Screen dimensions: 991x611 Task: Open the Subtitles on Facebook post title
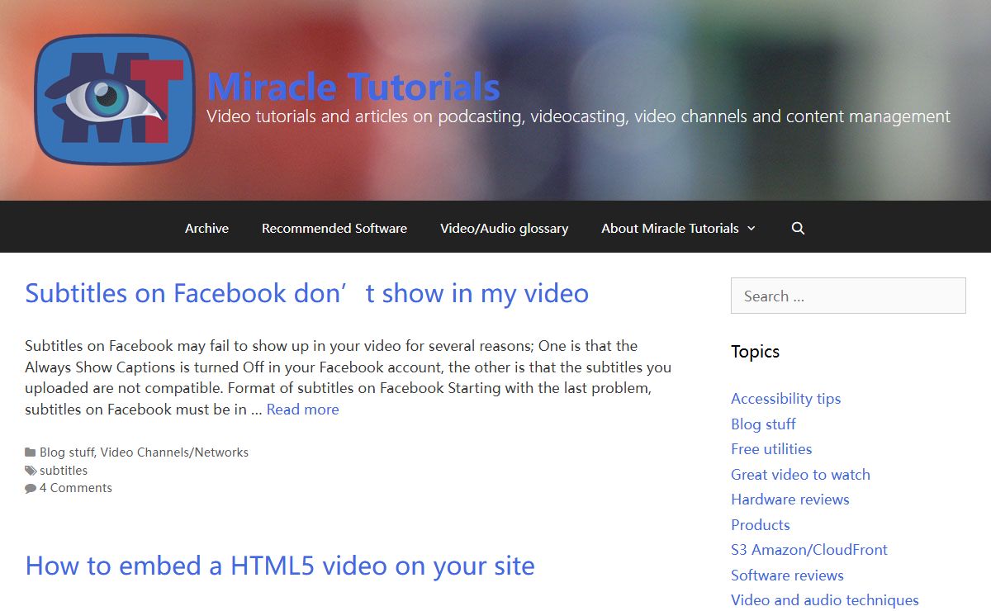click(x=306, y=293)
